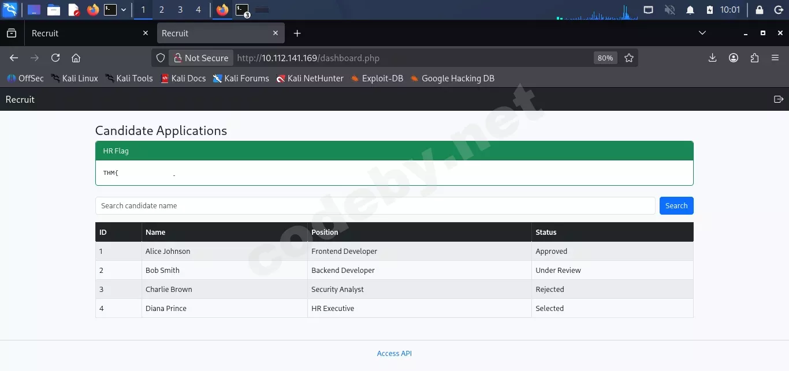Open Firefox View in the tab bar
Image resolution: width=789 pixels, height=371 pixels.
click(12, 33)
